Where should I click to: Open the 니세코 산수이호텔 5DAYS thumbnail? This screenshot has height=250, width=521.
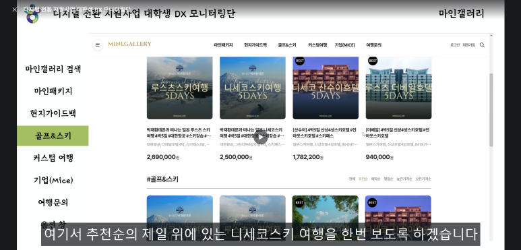(x=326, y=88)
